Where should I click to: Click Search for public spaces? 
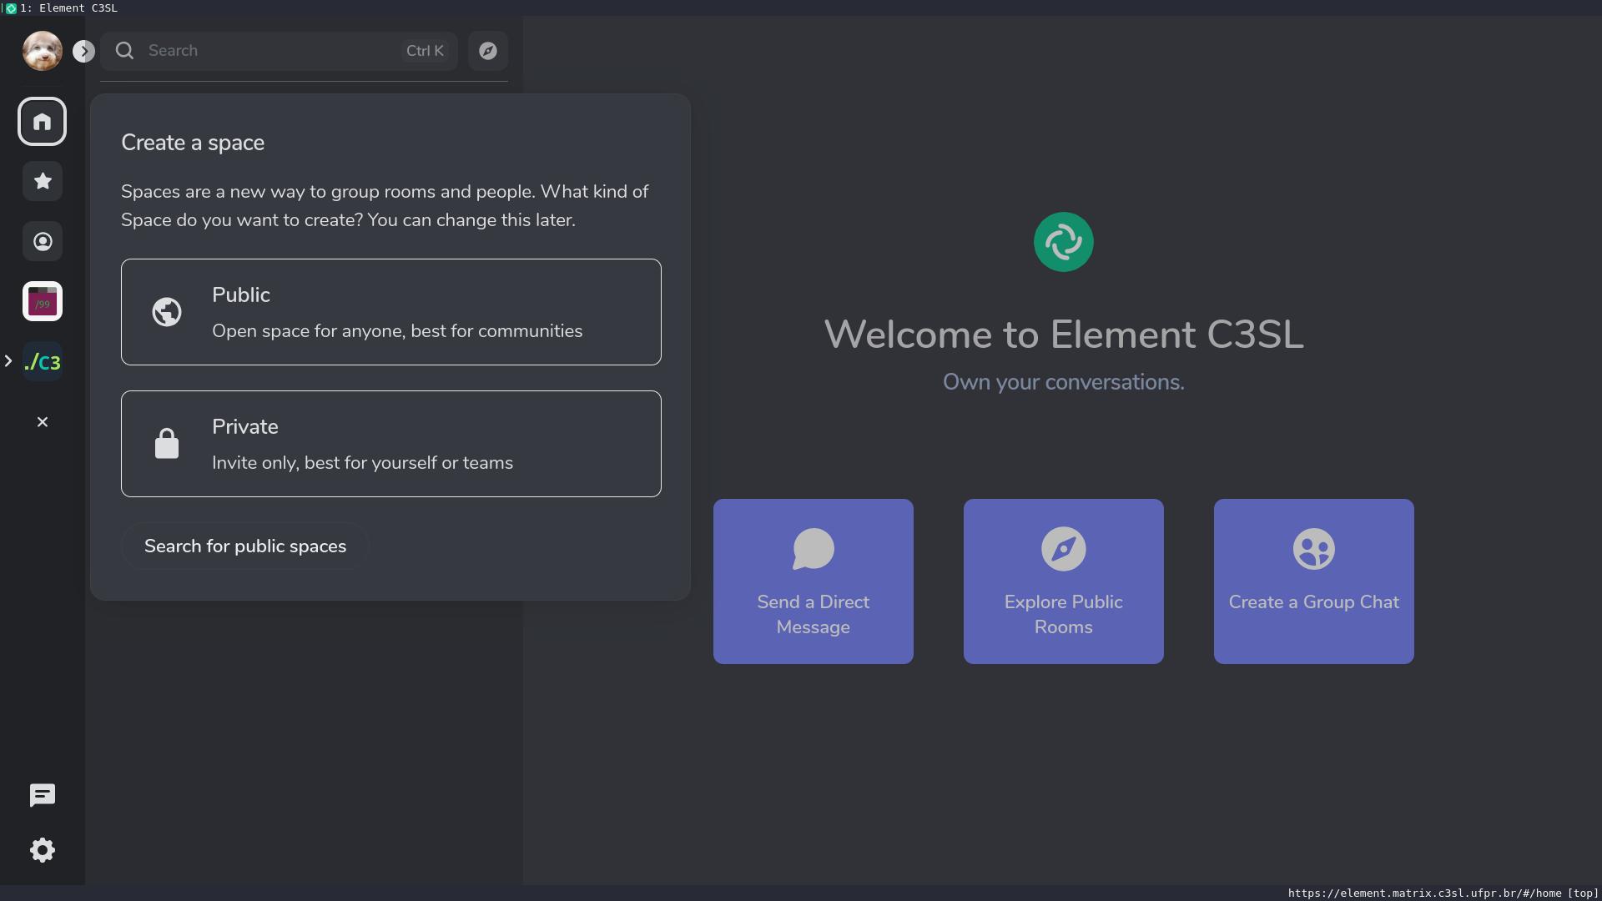coord(245,546)
